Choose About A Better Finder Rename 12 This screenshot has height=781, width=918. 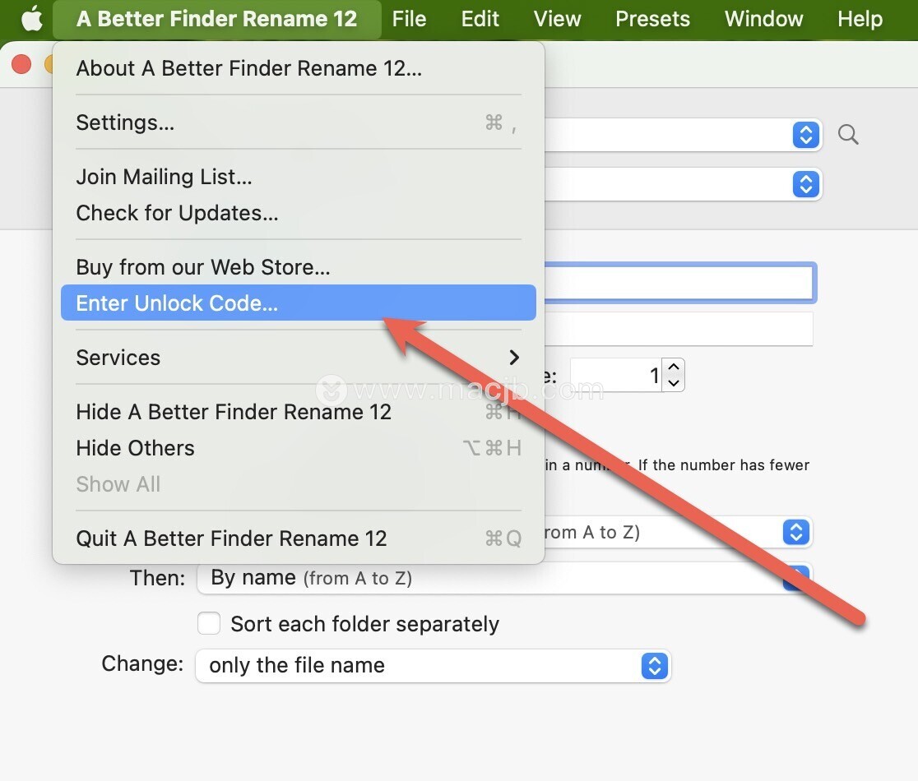pos(299,68)
